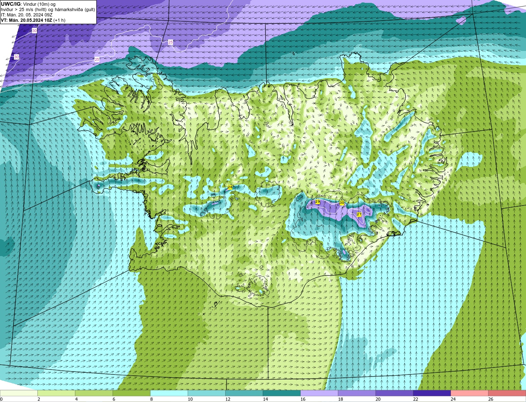Click the salmon legend swatch above 26 m/s

pos(507,393)
